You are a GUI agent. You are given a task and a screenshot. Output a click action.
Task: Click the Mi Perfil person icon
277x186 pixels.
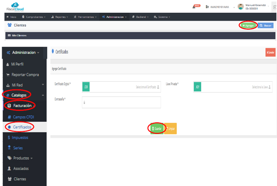click(x=7, y=64)
